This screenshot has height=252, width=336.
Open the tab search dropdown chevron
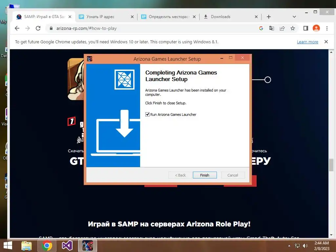pyautogui.click(x=294, y=17)
